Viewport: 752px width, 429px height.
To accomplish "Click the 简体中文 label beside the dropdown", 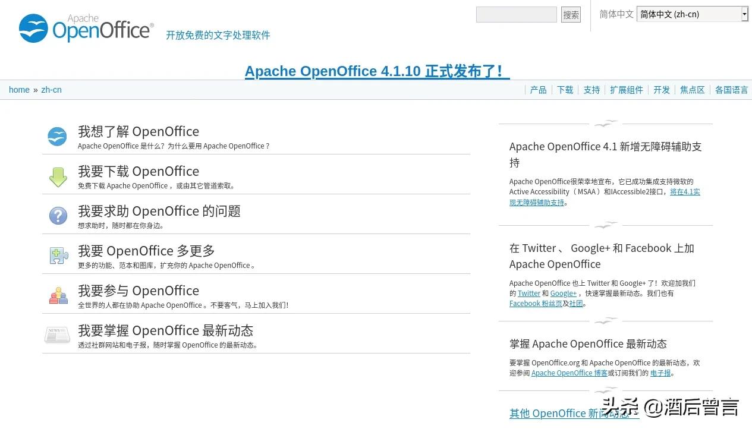I will point(616,14).
